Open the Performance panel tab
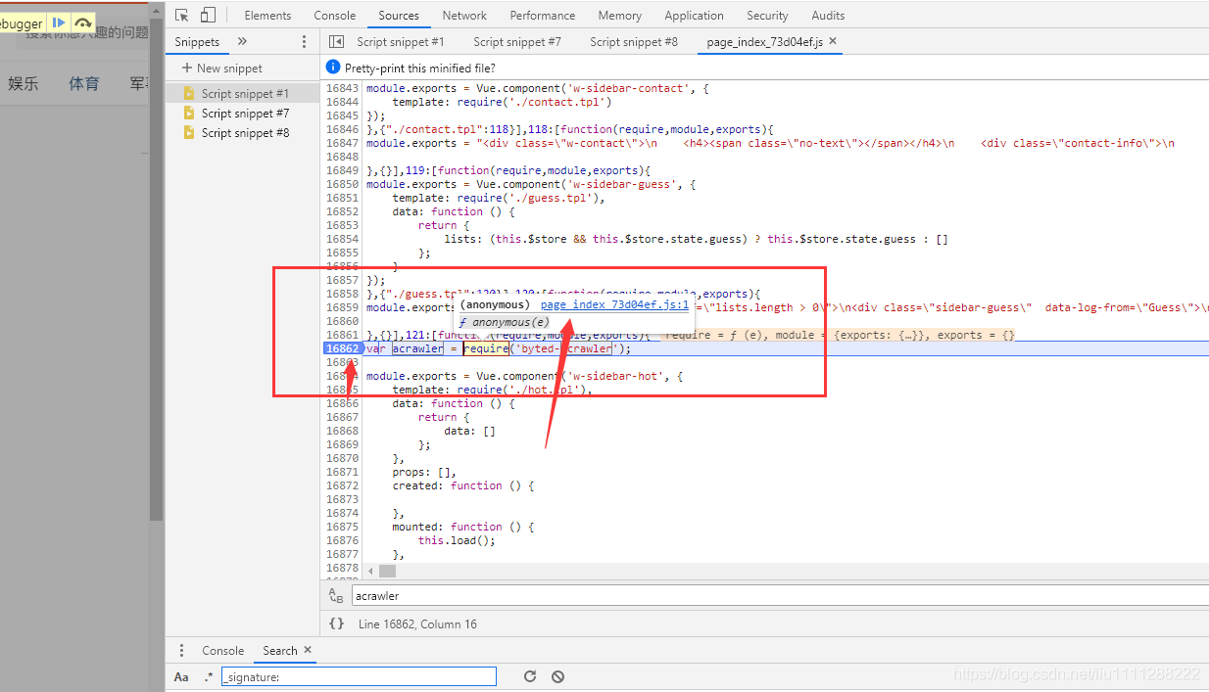 click(x=543, y=16)
